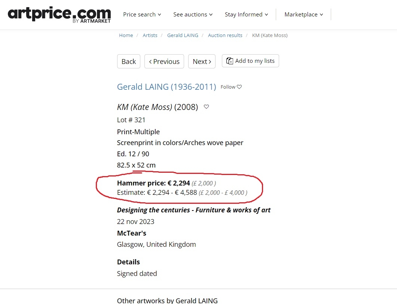The width and height of the screenshot is (397, 304).
Task: Expand the Price search dropdown
Action: coord(142,15)
